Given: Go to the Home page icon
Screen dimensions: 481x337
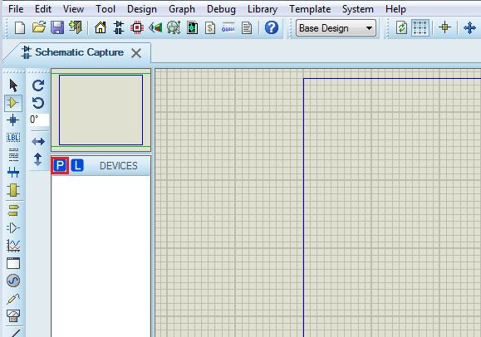Looking at the screenshot, I should point(101,28).
